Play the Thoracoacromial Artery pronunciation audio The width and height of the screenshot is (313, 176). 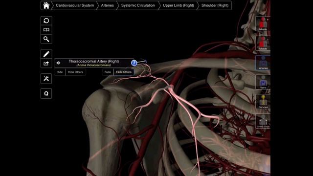click(58, 63)
